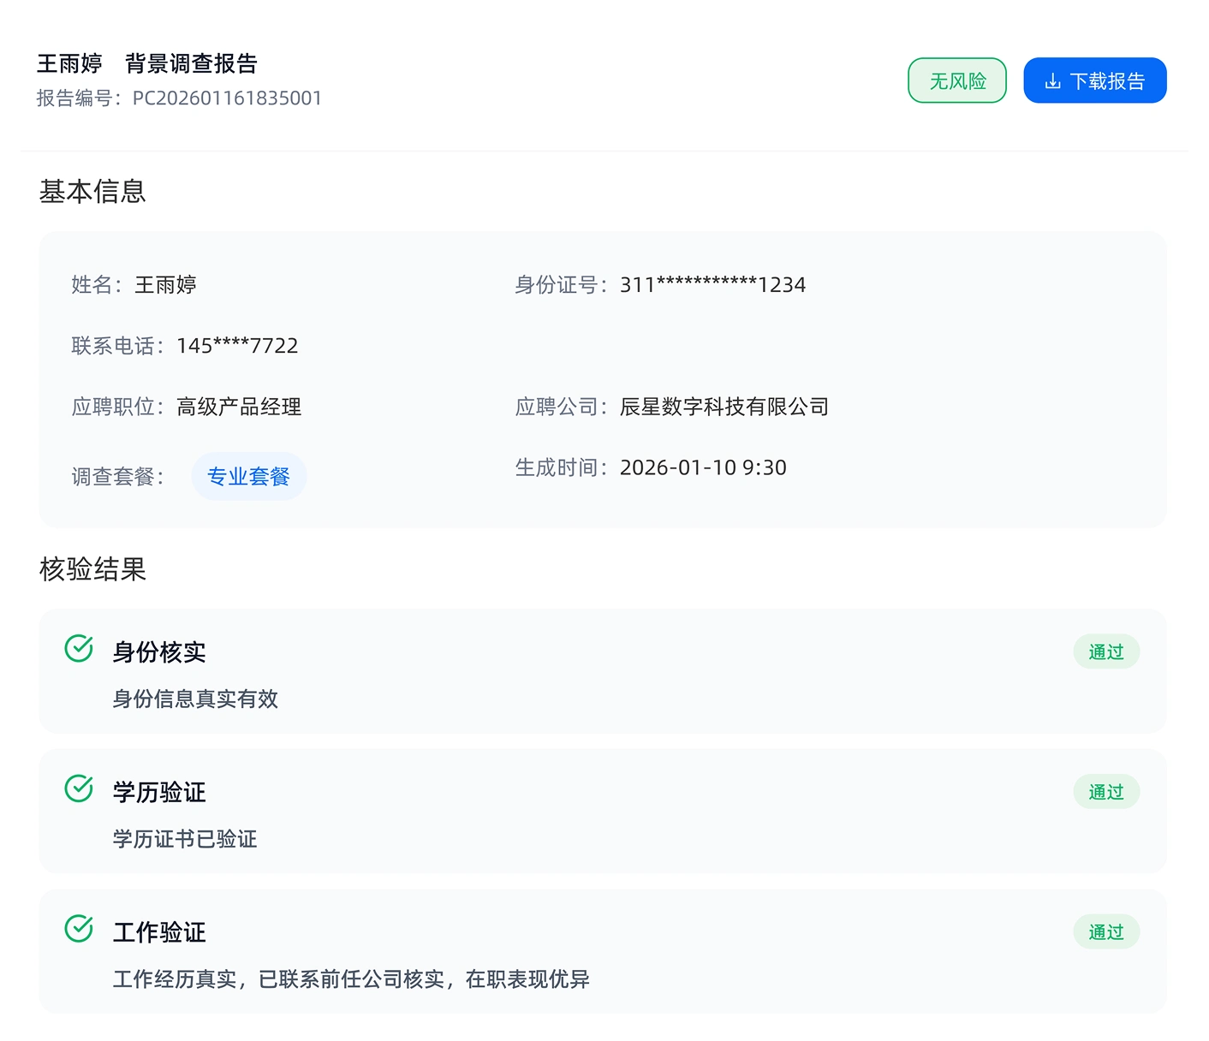Click the download icon in 下载报告
1209x1041 pixels.
[x=1053, y=81]
